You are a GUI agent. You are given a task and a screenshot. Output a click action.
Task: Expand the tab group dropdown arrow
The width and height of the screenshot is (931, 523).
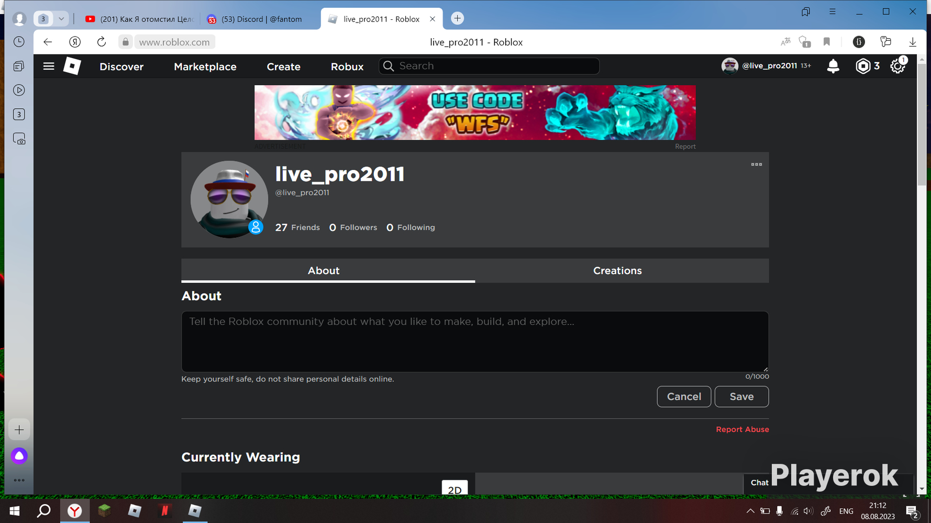[61, 19]
